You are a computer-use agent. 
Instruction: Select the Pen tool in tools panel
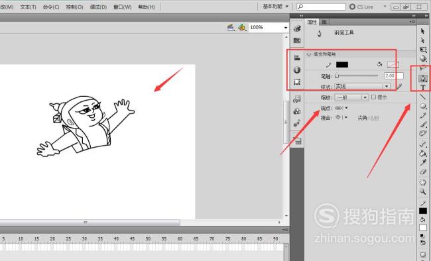pyautogui.click(x=423, y=79)
